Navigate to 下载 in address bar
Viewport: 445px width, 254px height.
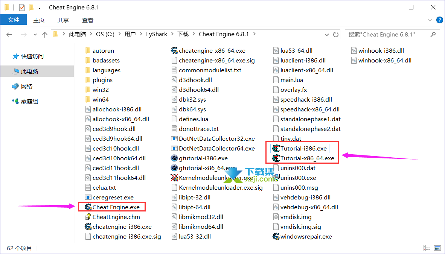[183, 34]
